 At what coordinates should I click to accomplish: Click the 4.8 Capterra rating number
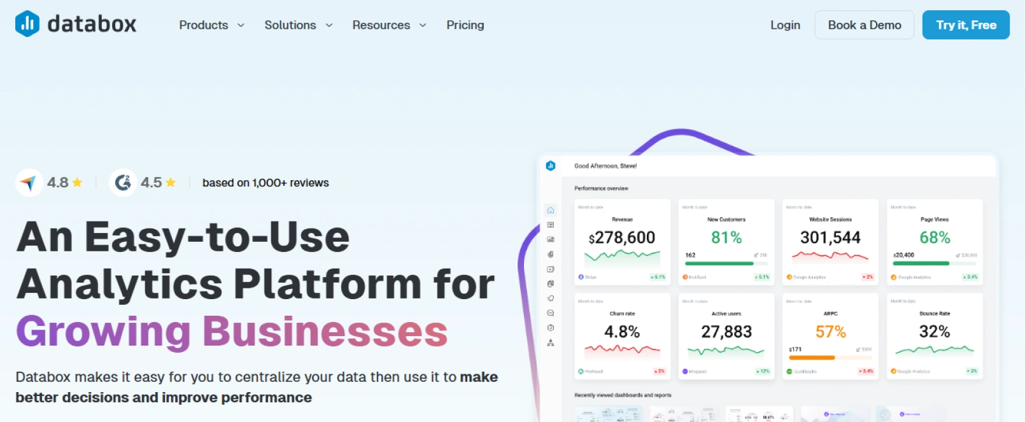pyautogui.click(x=58, y=183)
